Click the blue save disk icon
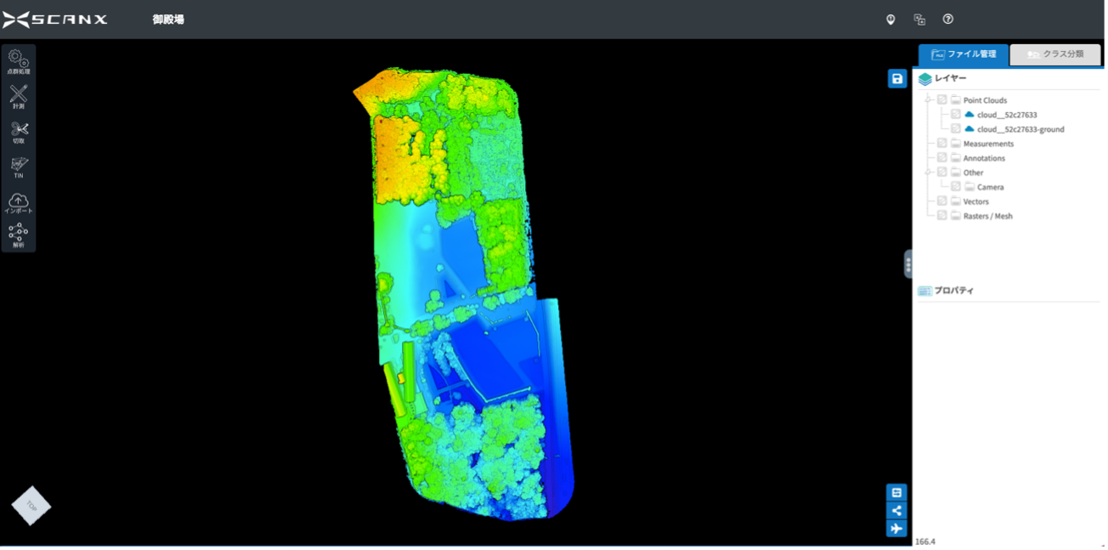The image size is (1108, 550). tap(896, 79)
